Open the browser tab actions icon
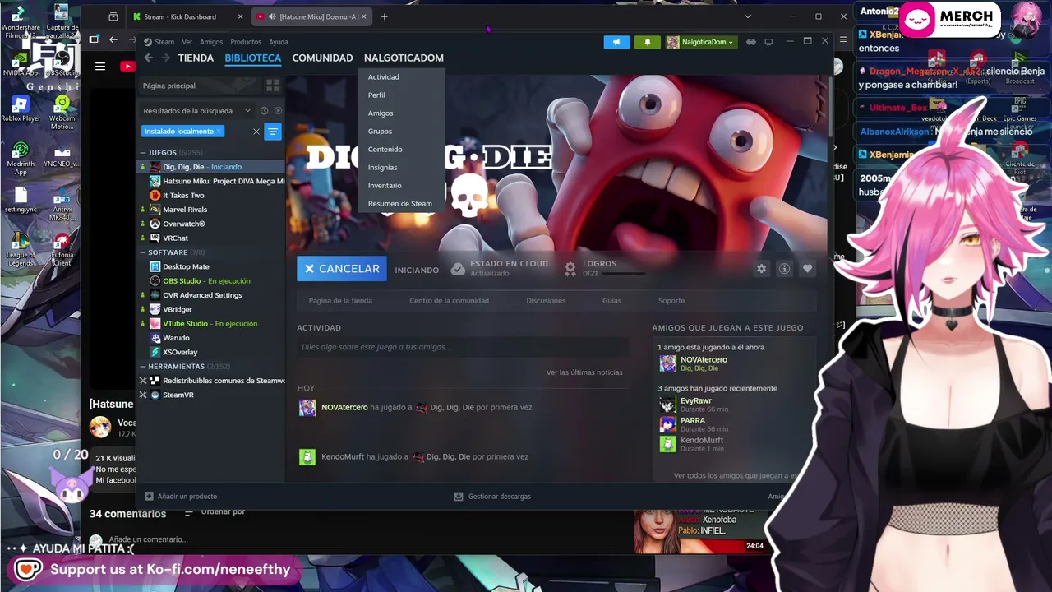Viewport: 1052px width, 592px height. pos(113,16)
